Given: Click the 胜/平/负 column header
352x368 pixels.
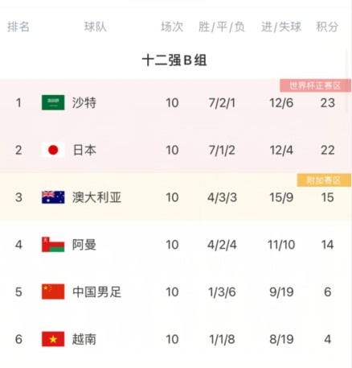Looking at the screenshot, I should 222,27.
